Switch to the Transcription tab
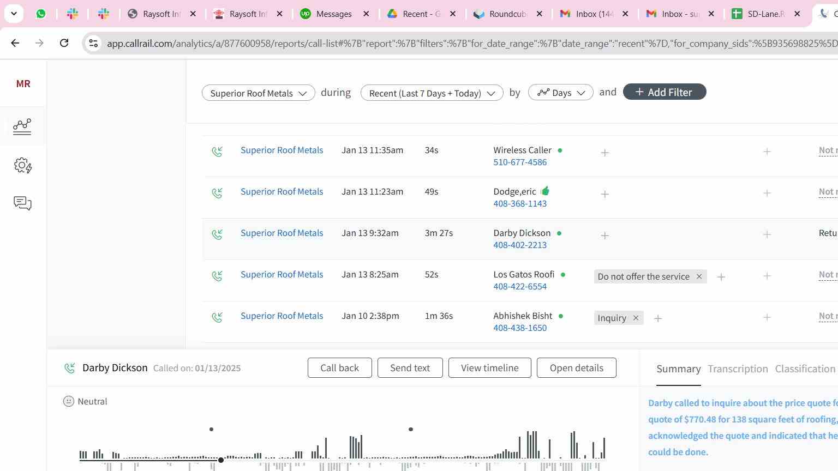The height and width of the screenshot is (471, 838). [738, 369]
